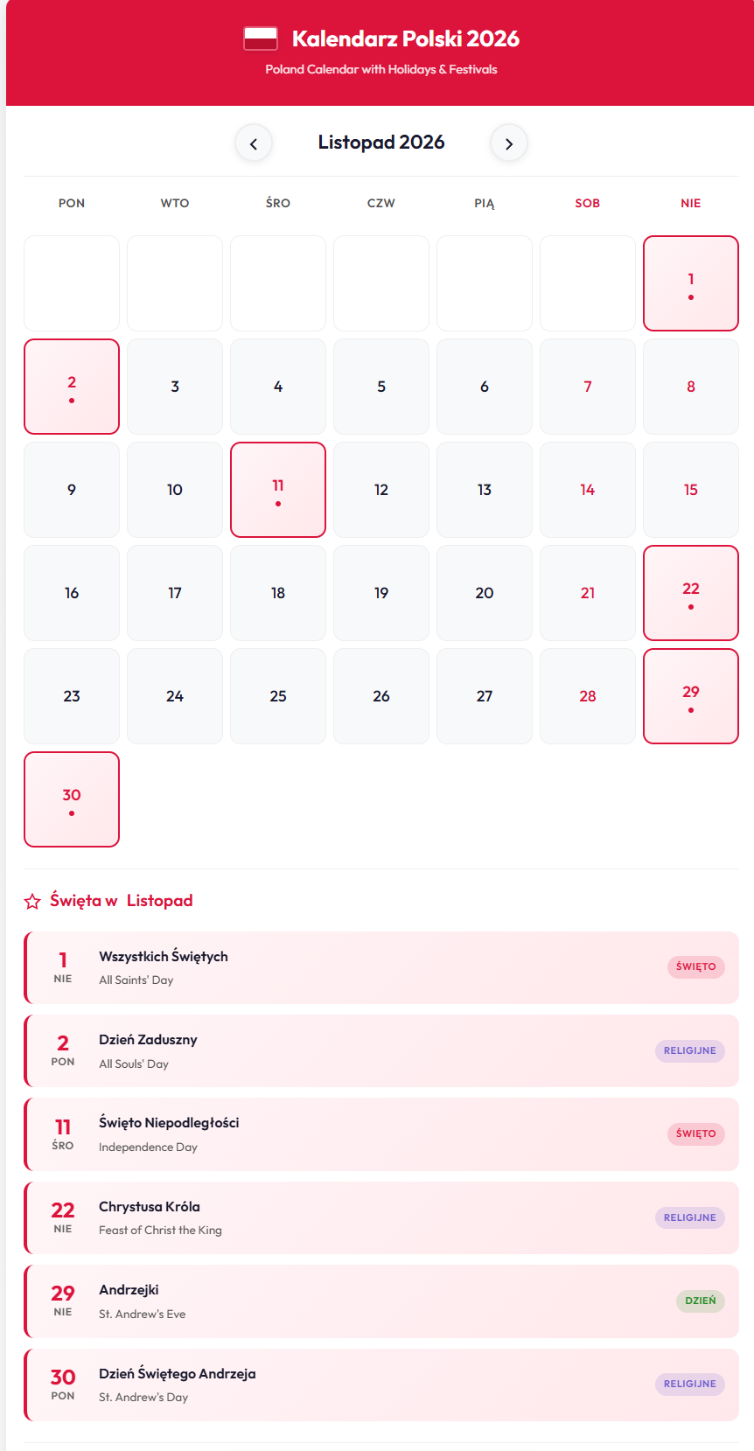Choose November 30 date cell
Screen dimensions: 754x1451
click(72, 799)
